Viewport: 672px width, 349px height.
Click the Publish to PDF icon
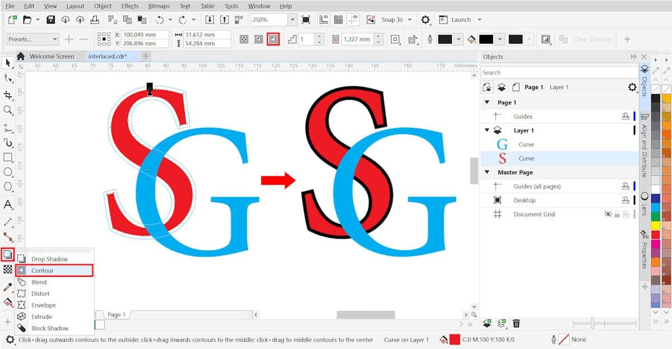tap(239, 20)
